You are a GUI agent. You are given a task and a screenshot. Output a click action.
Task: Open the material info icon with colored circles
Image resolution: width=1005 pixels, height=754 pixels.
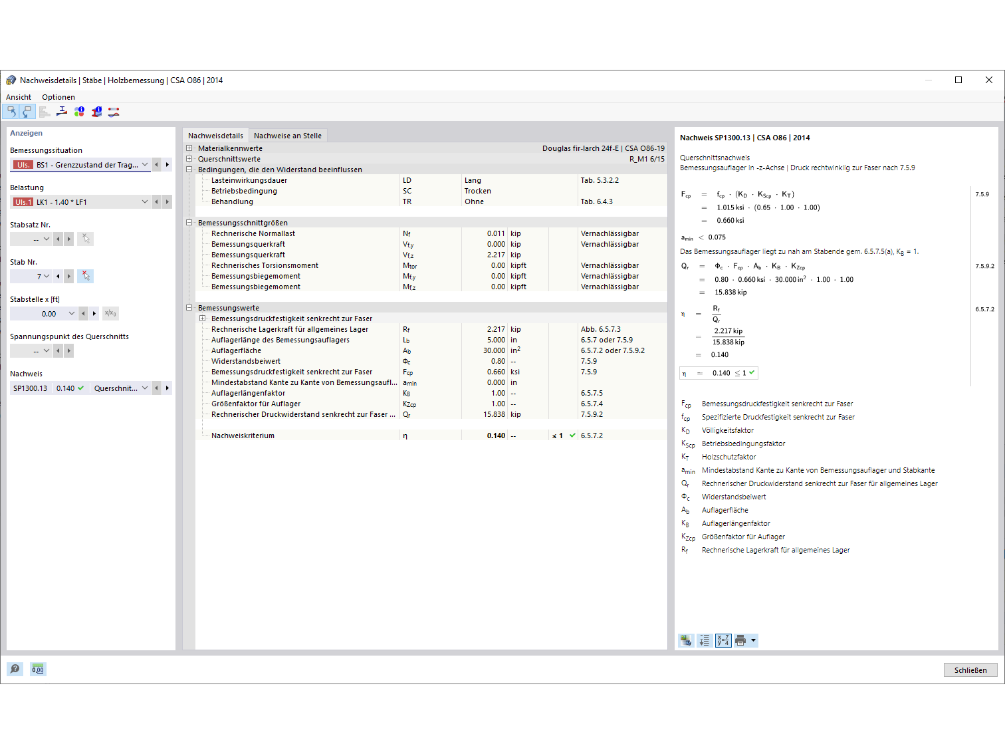[x=79, y=112]
